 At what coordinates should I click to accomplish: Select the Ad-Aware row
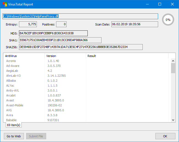pos(86,66)
